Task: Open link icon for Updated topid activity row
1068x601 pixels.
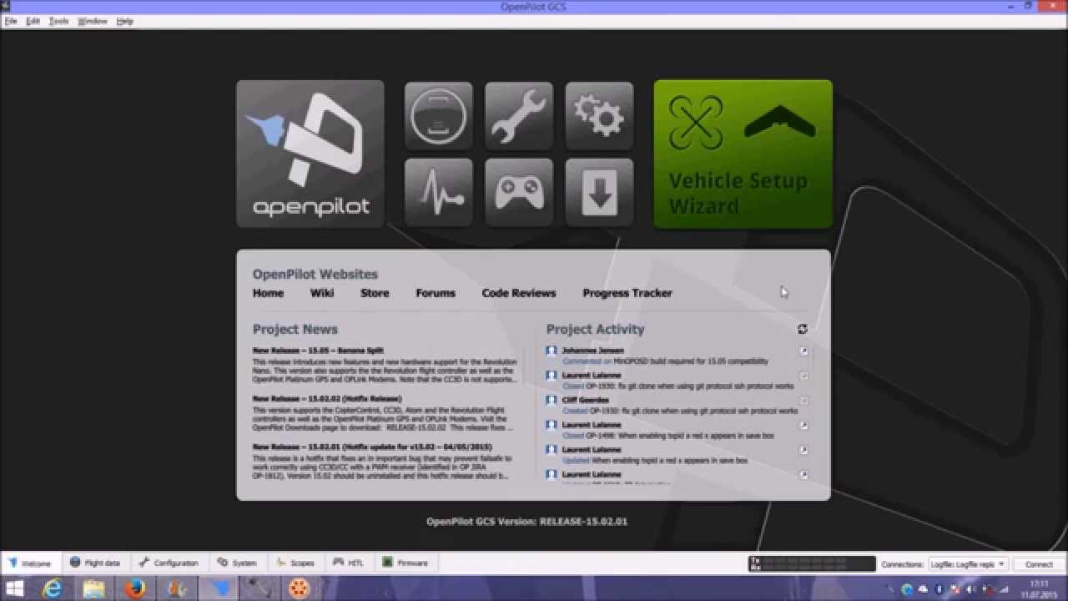Action: (804, 450)
